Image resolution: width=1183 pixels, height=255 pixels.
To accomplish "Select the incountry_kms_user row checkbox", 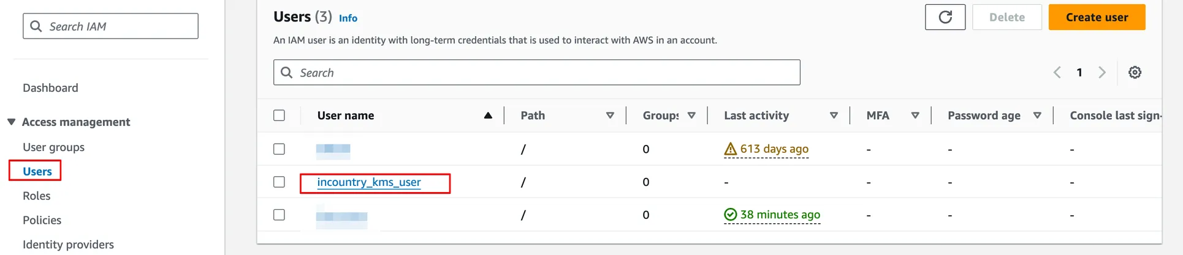I will pos(279,182).
